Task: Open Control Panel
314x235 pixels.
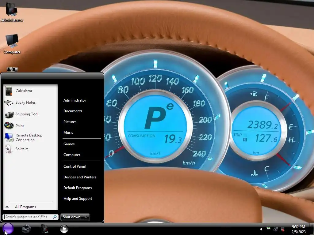Action: 75,166
